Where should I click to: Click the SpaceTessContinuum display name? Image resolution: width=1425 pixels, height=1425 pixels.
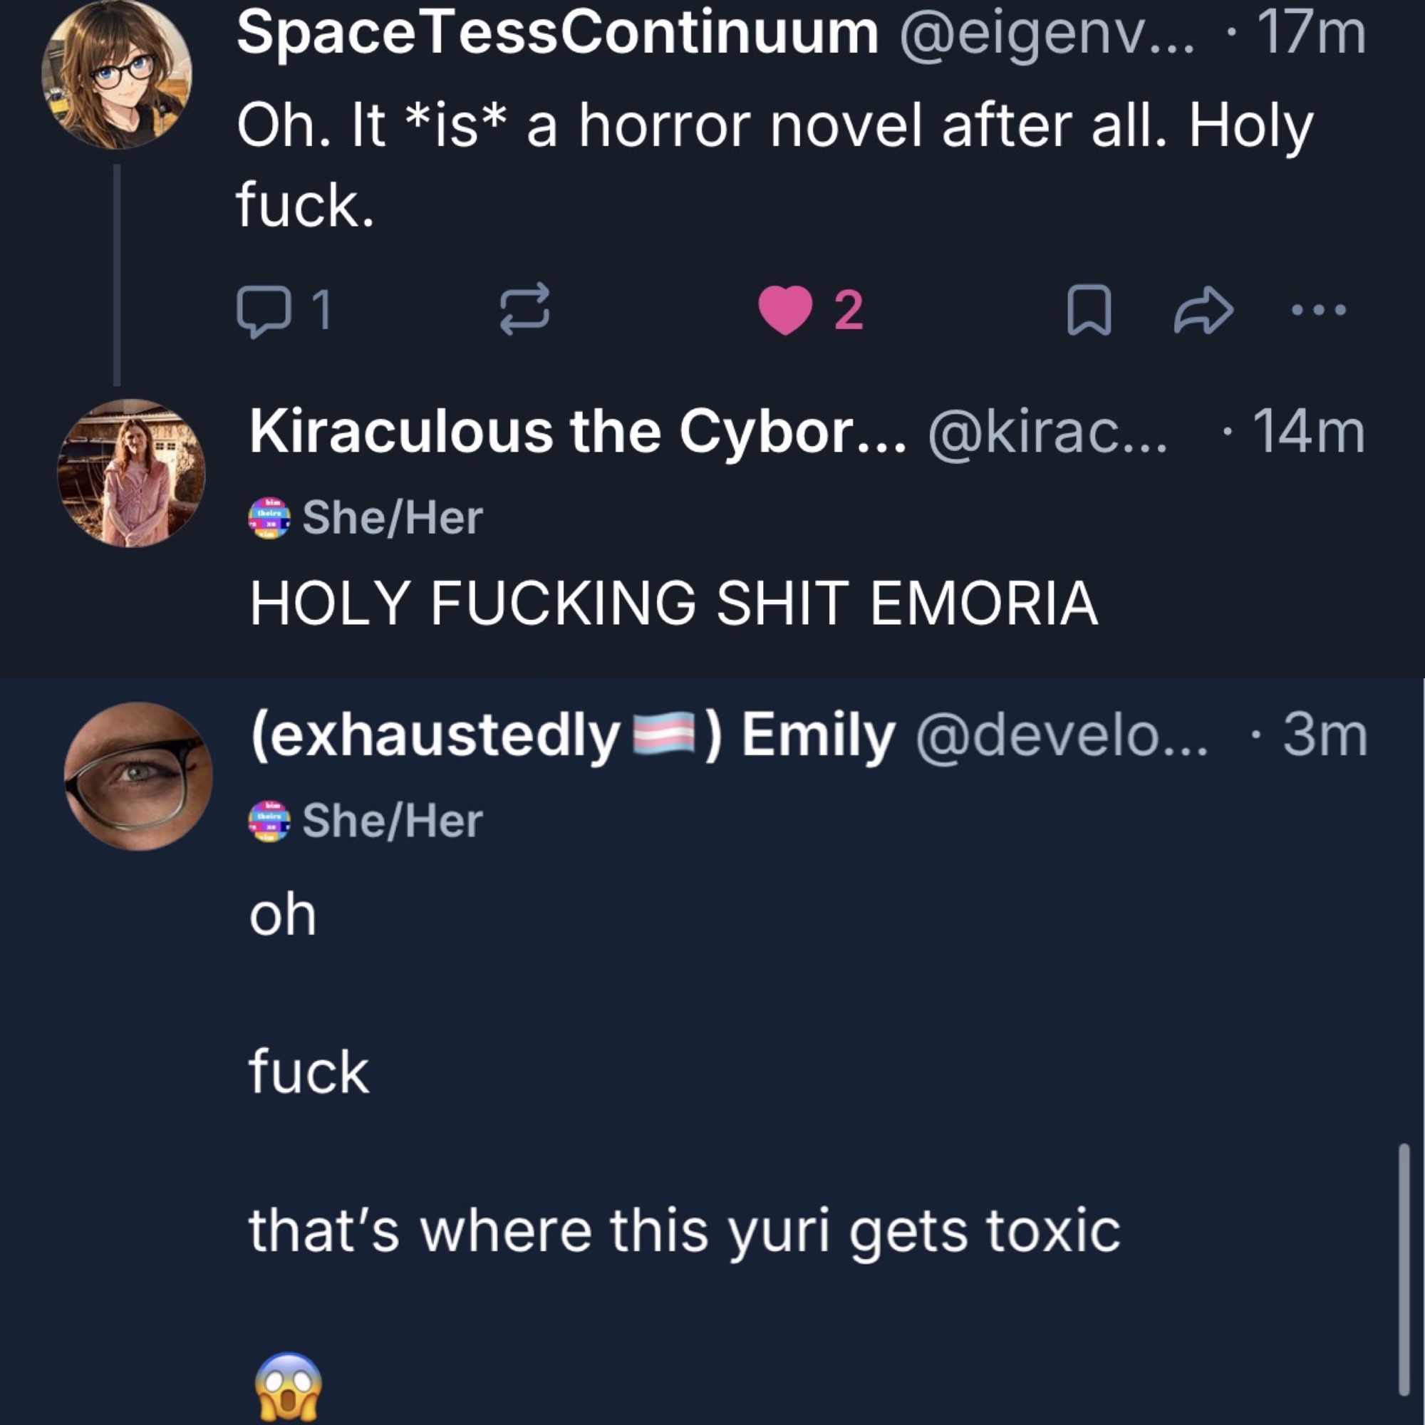(x=557, y=34)
